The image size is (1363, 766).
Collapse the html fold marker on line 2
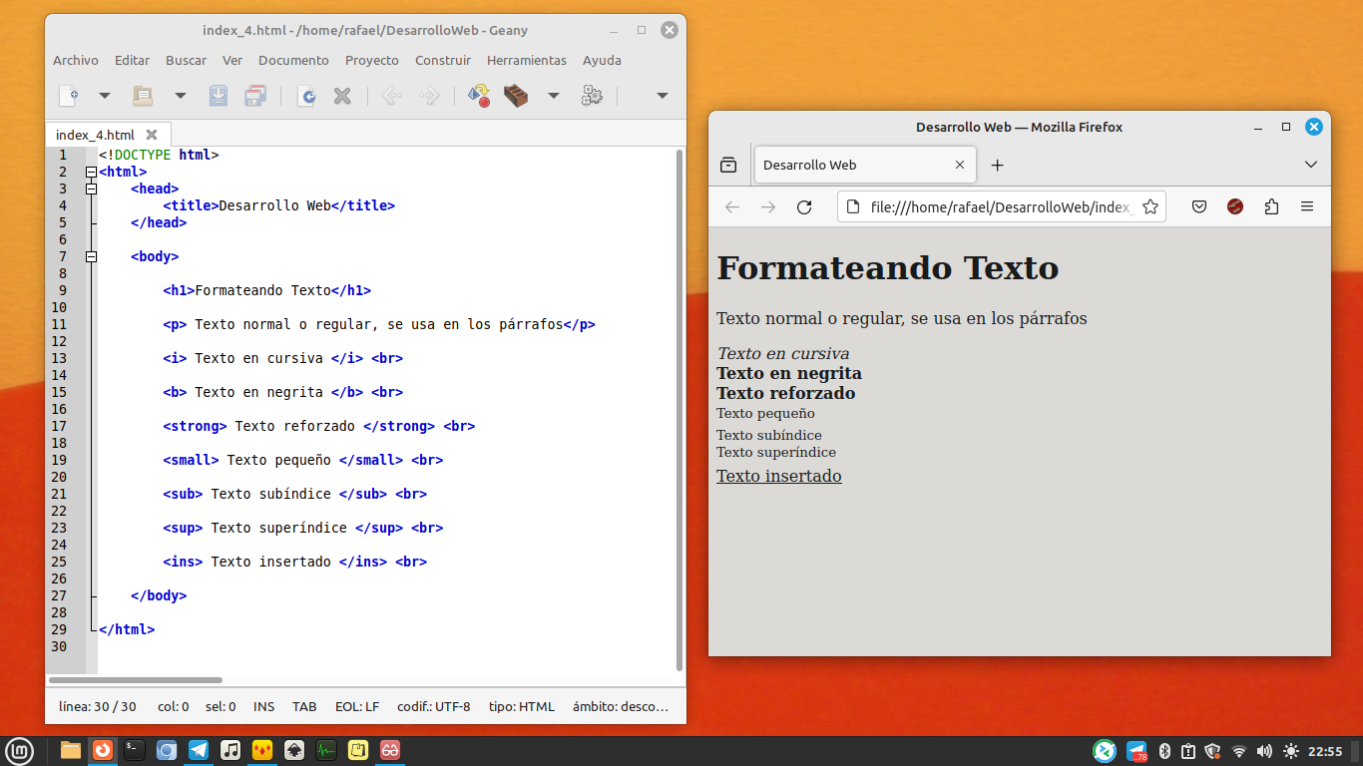coord(91,172)
